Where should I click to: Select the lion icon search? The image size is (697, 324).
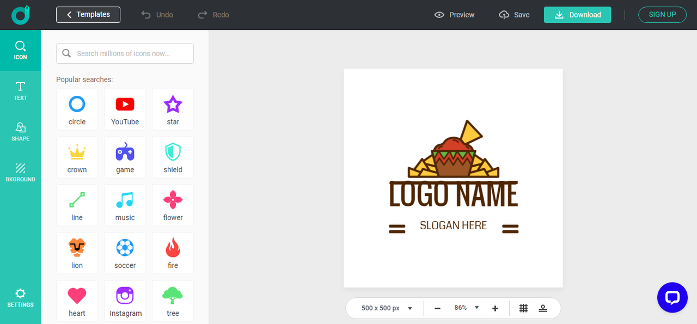[77, 253]
